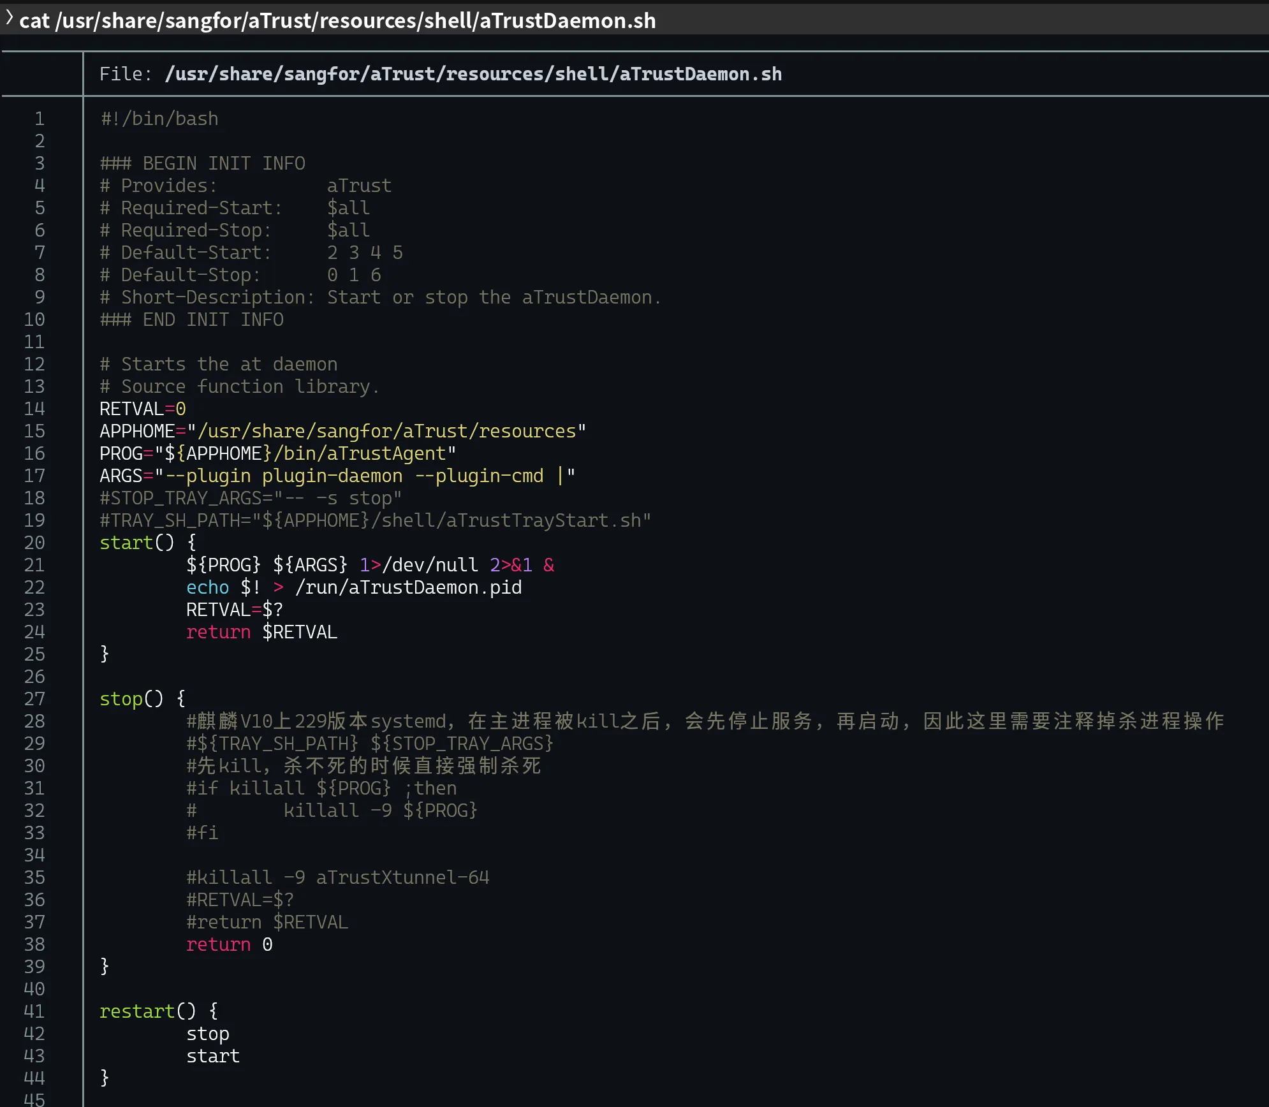1269x1107 pixels.
Task: Click '#if killall ${PROG} ;then' comment
Action: tap(321, 788)
